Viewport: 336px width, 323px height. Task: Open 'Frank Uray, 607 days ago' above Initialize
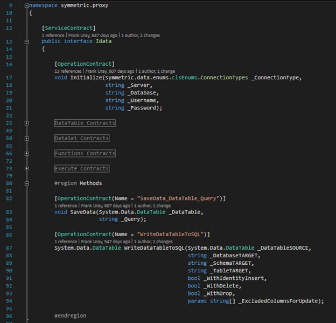[110, 71]
